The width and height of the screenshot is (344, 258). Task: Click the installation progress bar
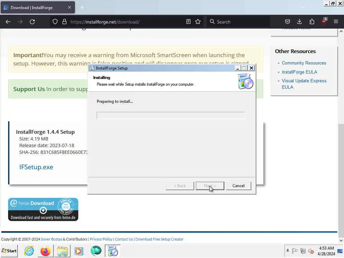point(171,116)
